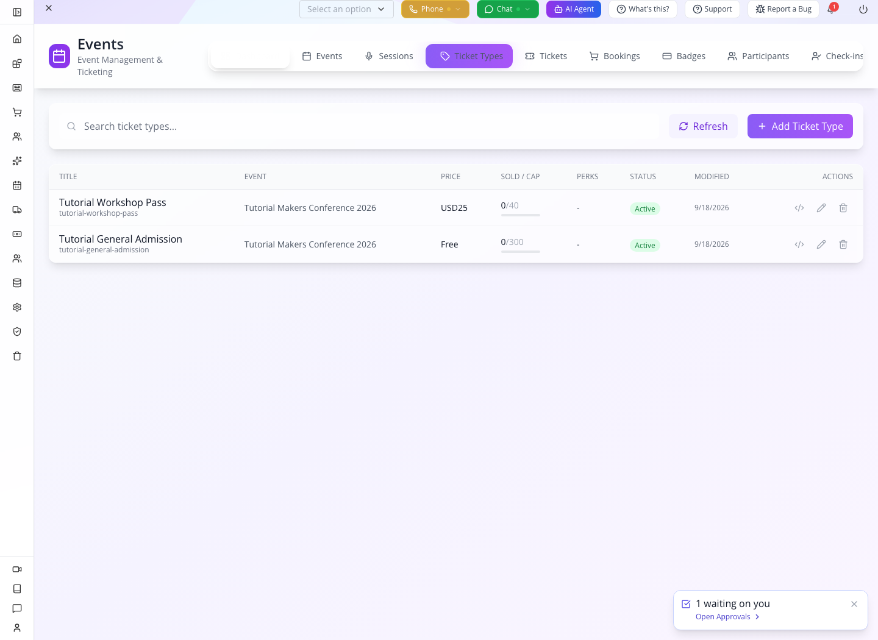878x640 pixels.
Task: Expand the Phone dropdown
Action: click(458, 9)
